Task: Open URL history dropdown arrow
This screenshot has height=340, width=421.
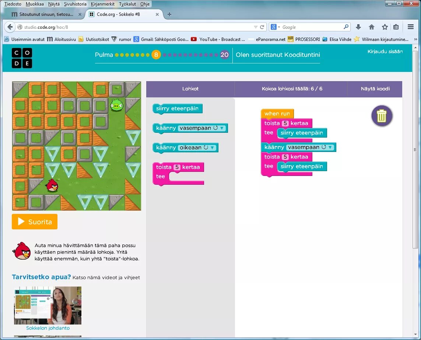Action: coord(255,27)
